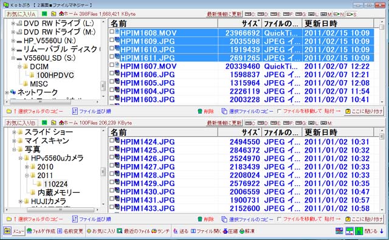
Task: Click the 名前変更 rename icon
Action: (60, 231)
